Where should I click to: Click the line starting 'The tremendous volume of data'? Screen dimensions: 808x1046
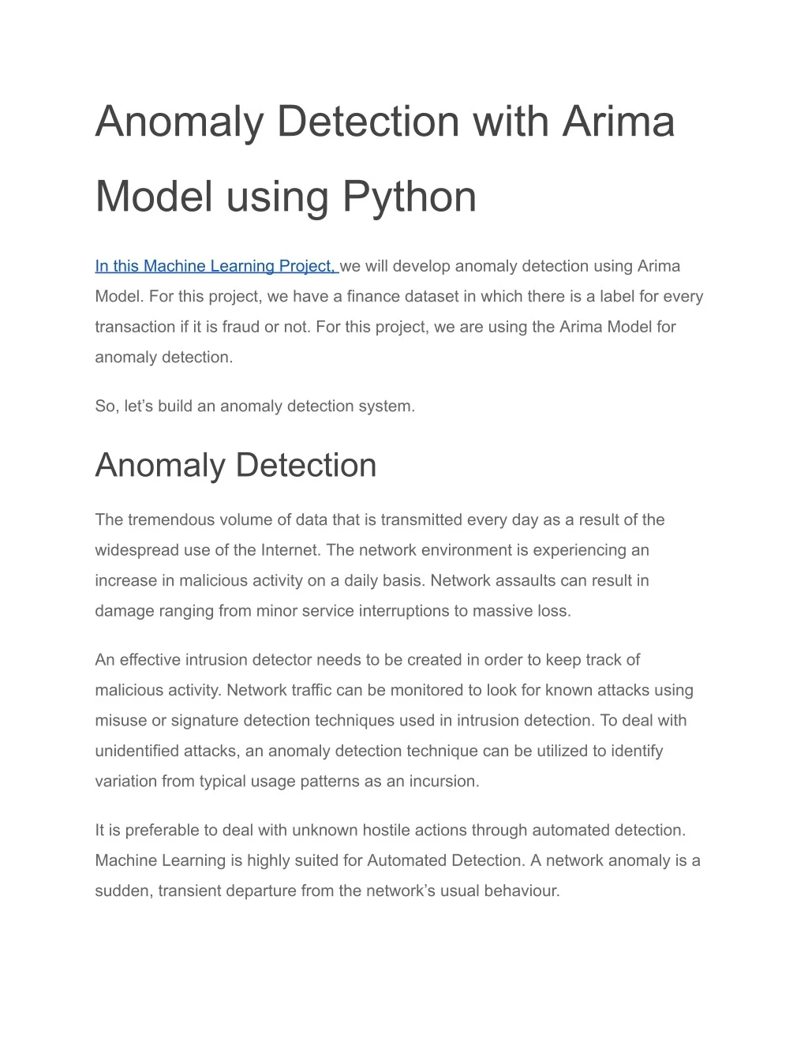point(380,519)
